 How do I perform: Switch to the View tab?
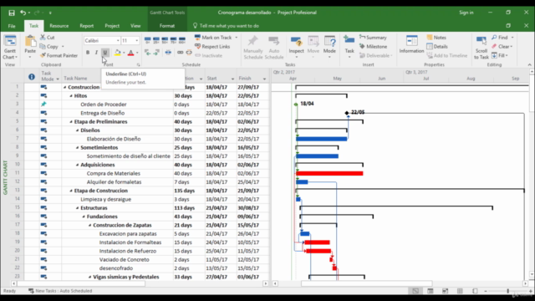(x=135, y=26)
